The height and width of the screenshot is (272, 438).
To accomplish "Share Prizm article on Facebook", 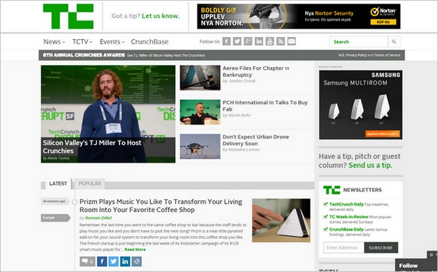I will point(102,261).
